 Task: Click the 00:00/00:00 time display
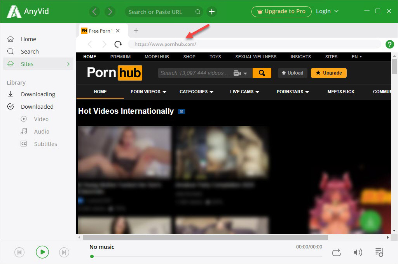pos(309,247)
